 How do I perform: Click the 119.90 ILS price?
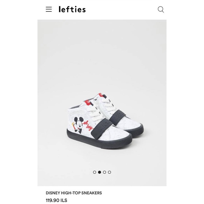coord(57,200)
